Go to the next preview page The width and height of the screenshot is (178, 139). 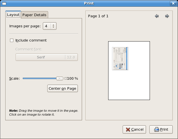[x=167, y=16]
